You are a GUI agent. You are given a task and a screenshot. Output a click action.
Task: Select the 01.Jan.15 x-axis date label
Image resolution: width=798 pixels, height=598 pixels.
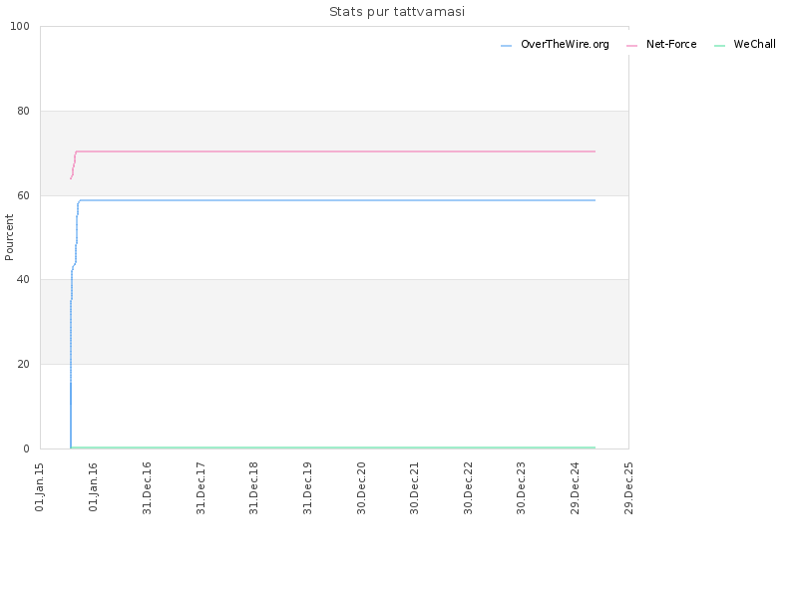pos(40,487)
